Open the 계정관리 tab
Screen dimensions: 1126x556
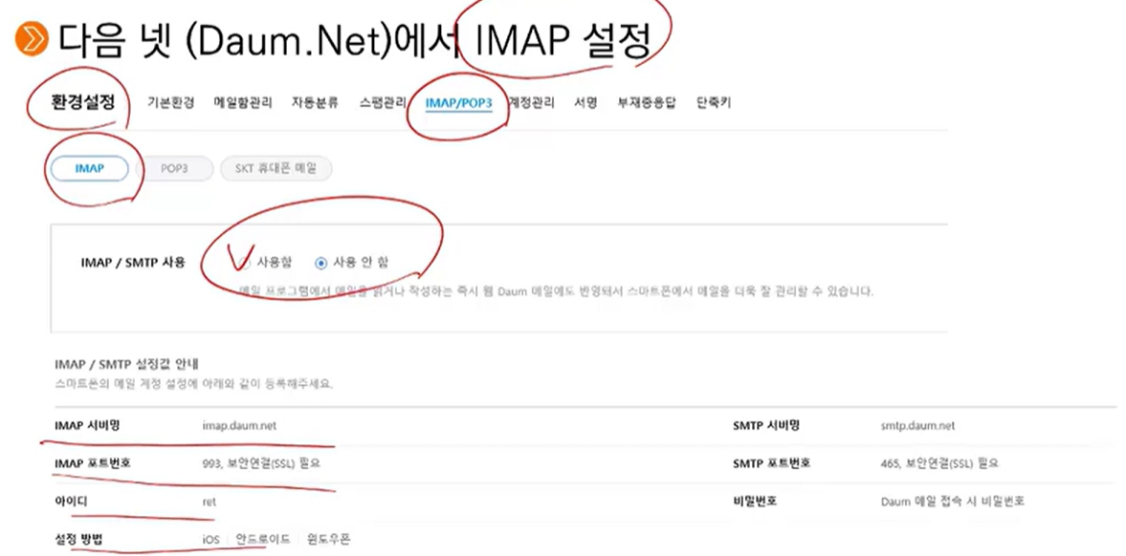(x=531, y=102)
